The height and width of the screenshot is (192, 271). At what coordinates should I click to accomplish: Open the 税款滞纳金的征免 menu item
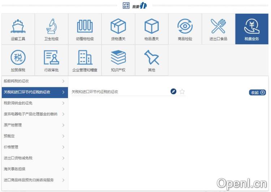click(35, 103)
